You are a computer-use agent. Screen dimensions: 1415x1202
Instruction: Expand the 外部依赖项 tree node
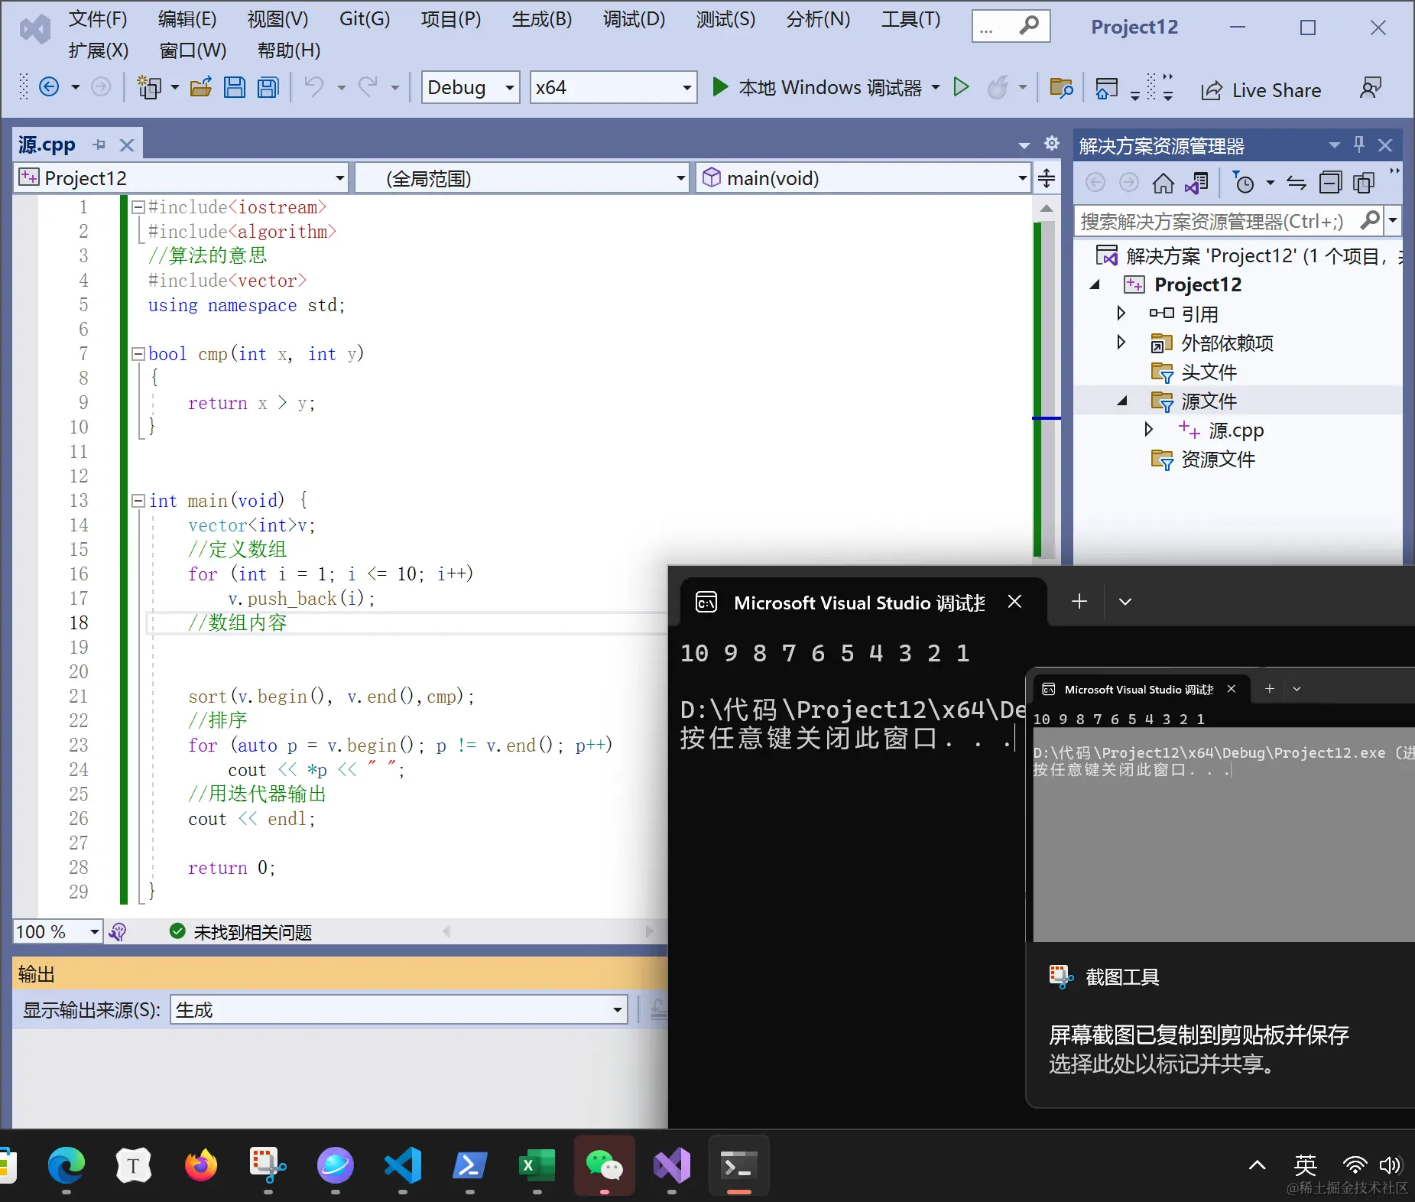1121,342
